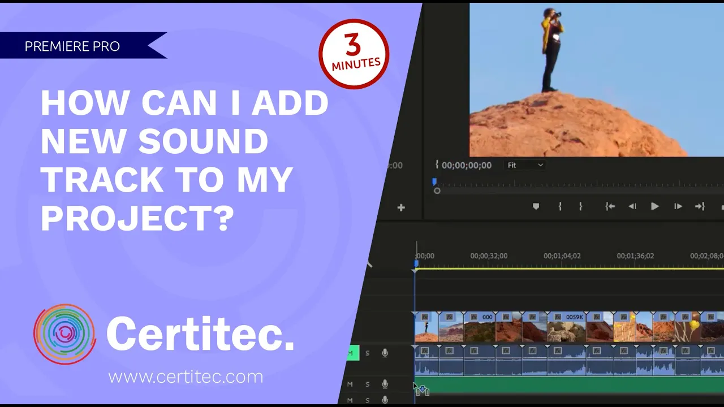Click the Go to In point button
This screenshot has height=407, width=724.
pos(610,207)
